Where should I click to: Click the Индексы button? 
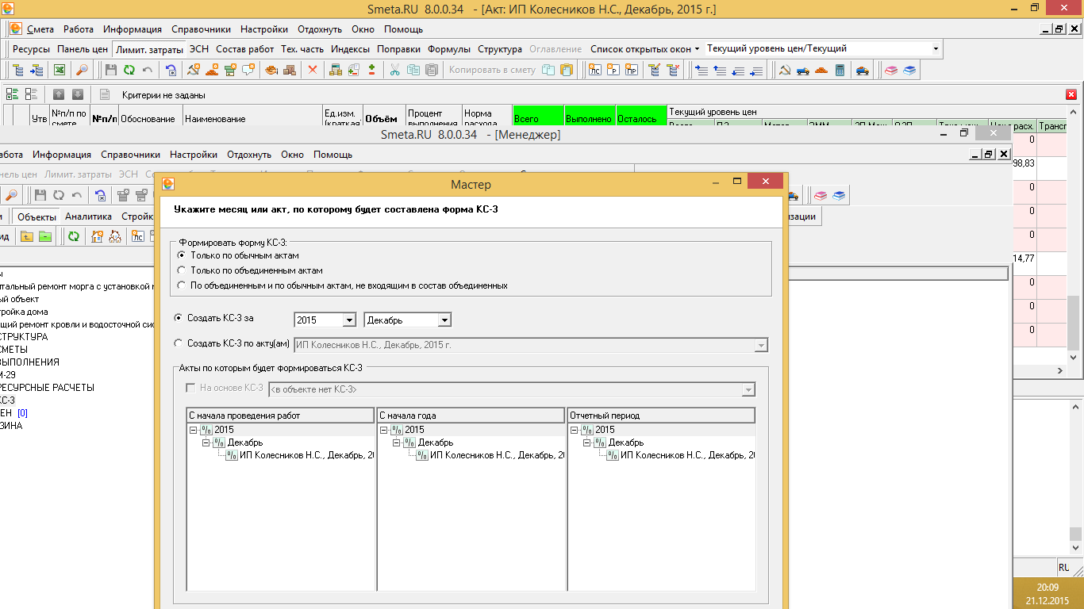pos(350,49)
